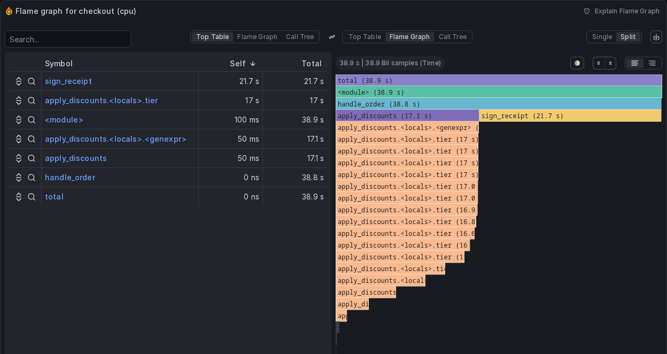Download the flame graph with the export icon
Screen dimensions: 667x354
pos(656,37)
